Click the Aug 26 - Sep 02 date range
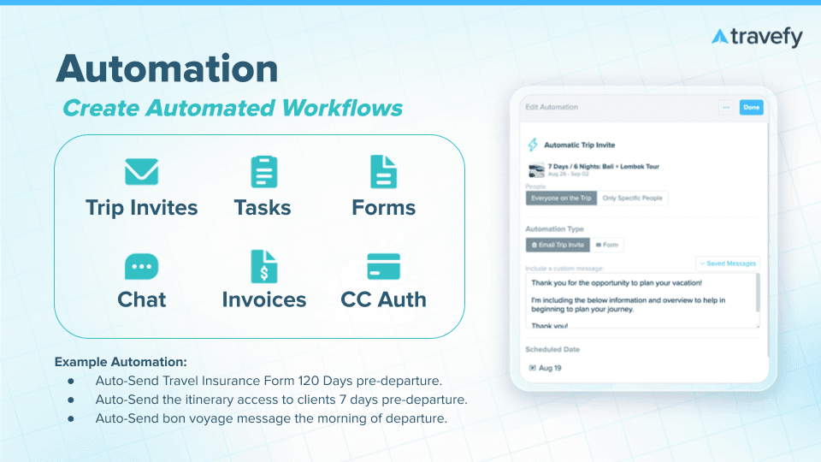Image resolution: width=821 pixels, height=462 pixels. pos(568,174)
